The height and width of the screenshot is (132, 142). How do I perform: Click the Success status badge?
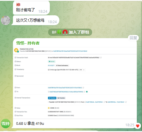click(52, 62)
